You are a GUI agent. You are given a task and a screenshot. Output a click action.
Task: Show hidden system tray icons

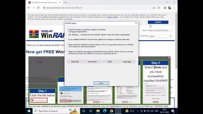tap(138, 111)
